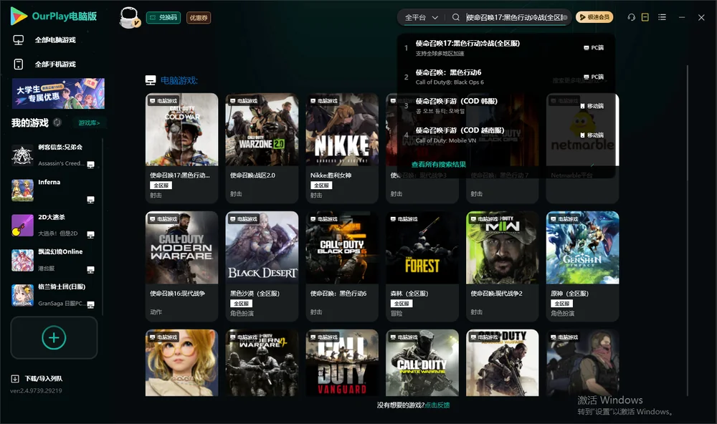Screen dimensions: 717x424
Task: Open the blonde girl game card thumbnail
Action: pyautogui.click(x=181, y=363)
